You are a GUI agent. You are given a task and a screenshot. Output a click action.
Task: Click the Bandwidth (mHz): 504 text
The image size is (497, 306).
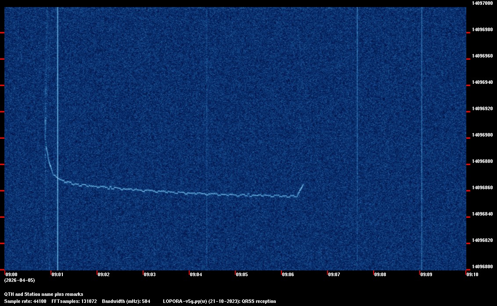[126, 301]
